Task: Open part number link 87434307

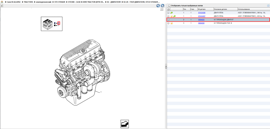Action: click(202, 16)
